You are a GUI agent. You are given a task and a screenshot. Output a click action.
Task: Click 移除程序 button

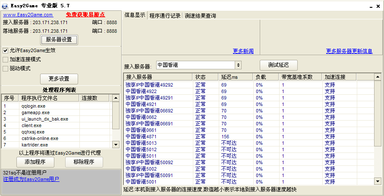[x=84, y=162]
